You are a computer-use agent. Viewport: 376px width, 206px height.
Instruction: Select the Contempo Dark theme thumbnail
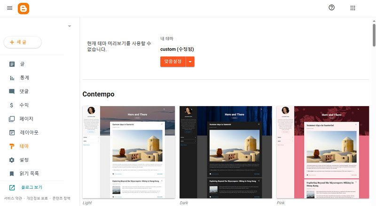(226, 152)
